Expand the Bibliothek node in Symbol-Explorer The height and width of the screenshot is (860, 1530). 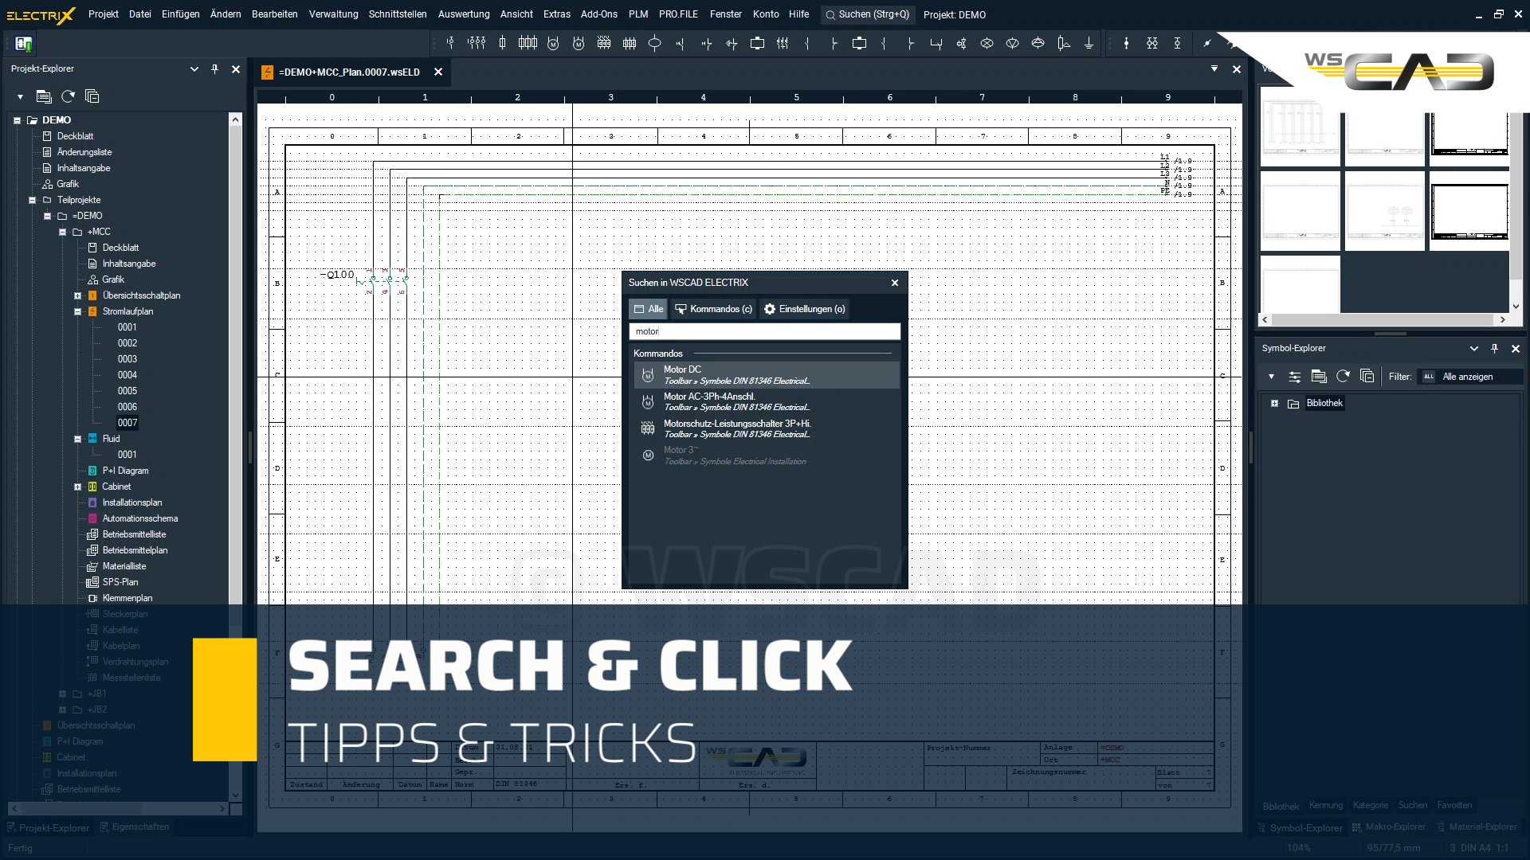(1276, 403)
